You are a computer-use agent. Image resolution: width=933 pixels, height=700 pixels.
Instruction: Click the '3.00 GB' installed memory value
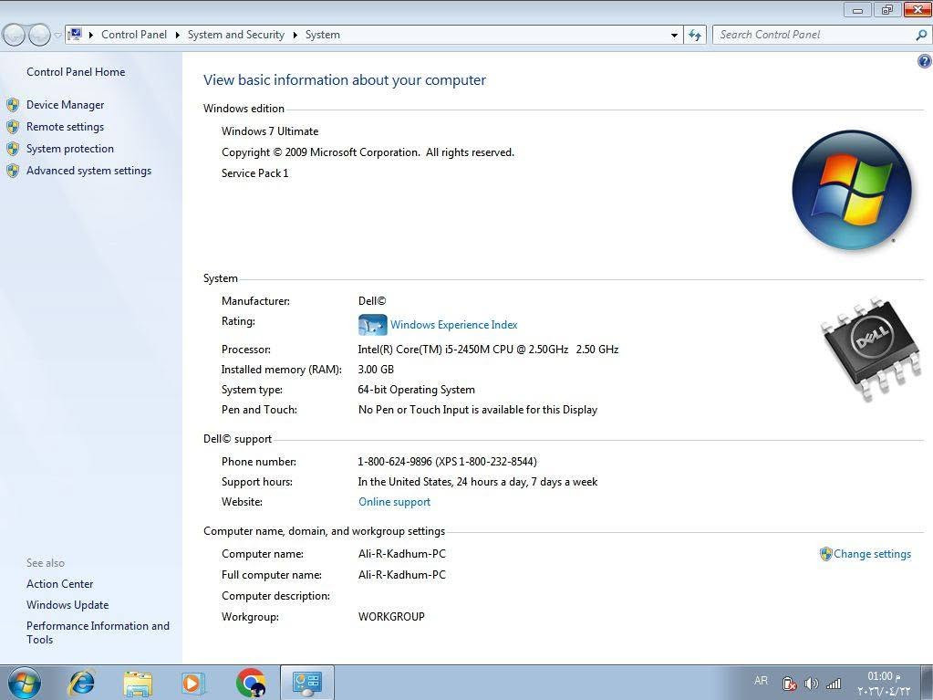coord(376,370)
